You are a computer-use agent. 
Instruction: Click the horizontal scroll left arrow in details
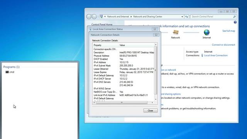coord(94,103)
